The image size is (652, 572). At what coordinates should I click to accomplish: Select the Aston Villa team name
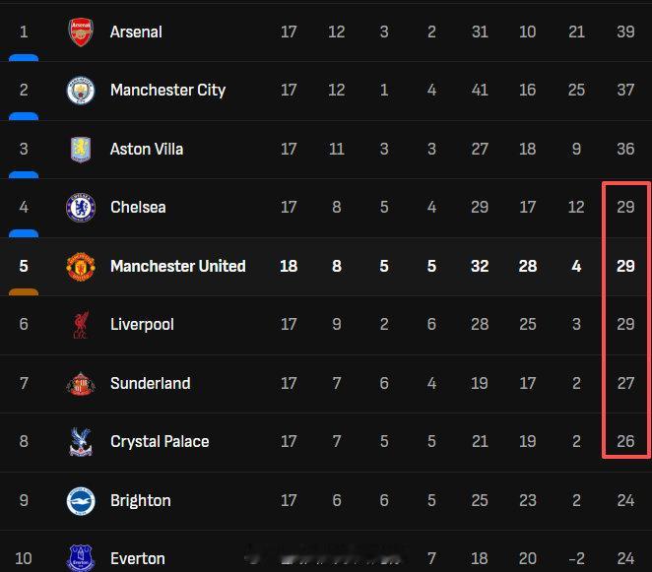tap(147, 149)
